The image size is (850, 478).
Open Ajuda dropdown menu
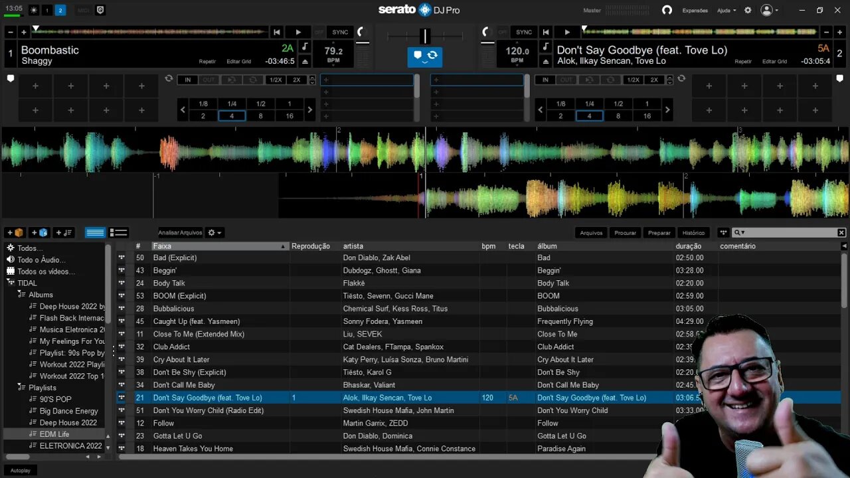click(x=726, y=11)
